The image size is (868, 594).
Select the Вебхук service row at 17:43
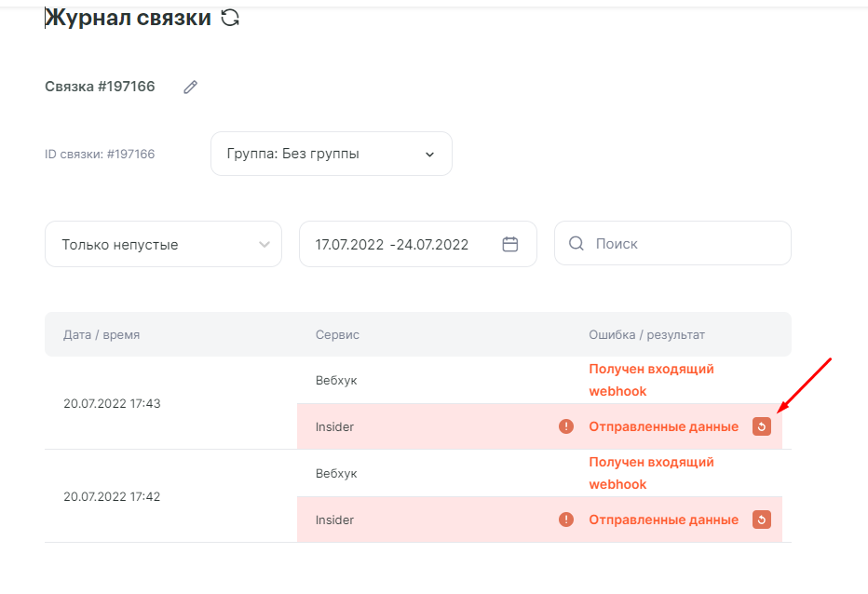coord(336,381)
